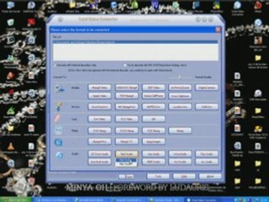
Task: Select the Mobile category phone icon
Action: pos(60,89)
